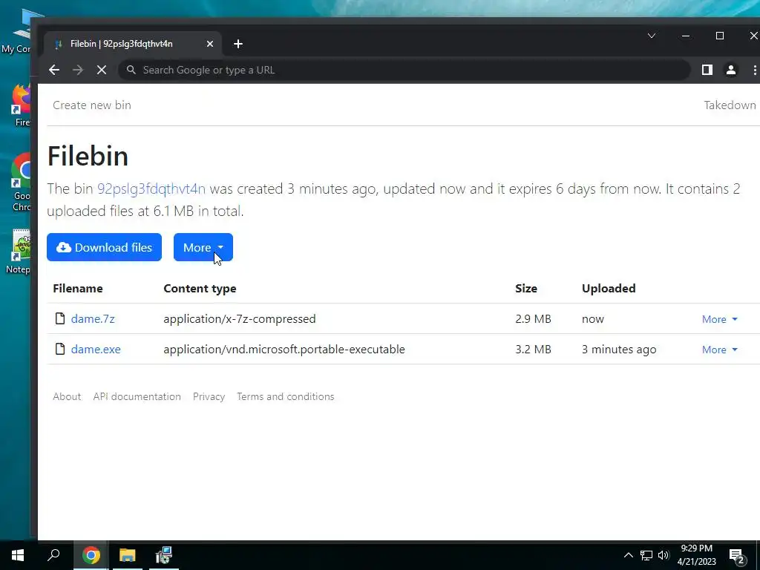Open taskbar search magnifier
The image size is (760, 570).
[x=53, y=555]
